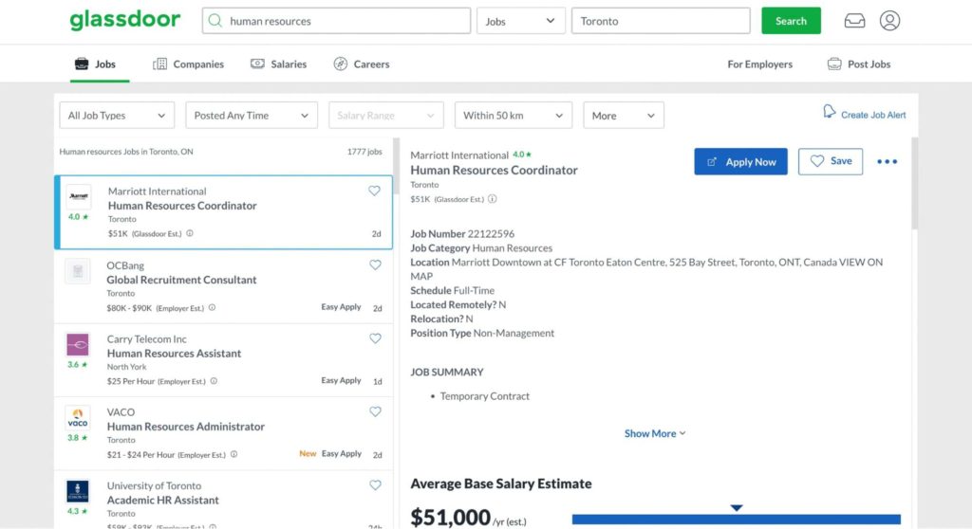Click the OCBang company logo thumbnail
This screenshot has height=529, width=972.
click(78, 271)
